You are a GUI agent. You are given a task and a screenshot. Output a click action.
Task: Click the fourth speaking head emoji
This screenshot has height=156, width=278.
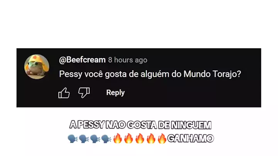106,139
